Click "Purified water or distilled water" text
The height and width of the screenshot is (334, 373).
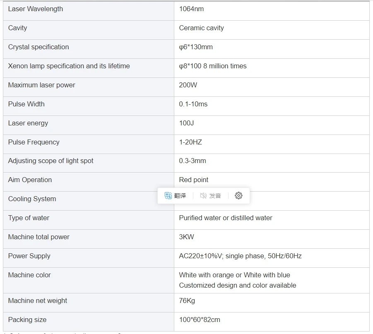click(x=226, y=218)
